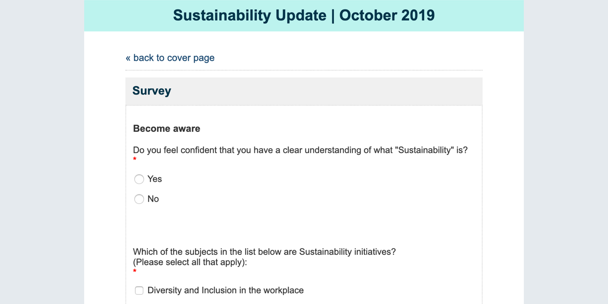Click "October 2019" in the header banner
This screenshot has height=304, width=608.
(387, 15)
